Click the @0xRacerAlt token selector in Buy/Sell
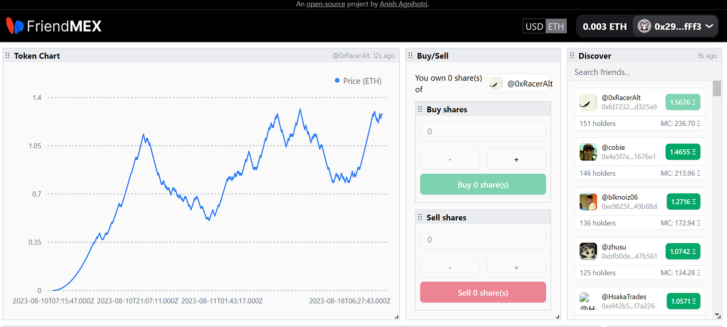The image size is (727, 327). [518, 83]
